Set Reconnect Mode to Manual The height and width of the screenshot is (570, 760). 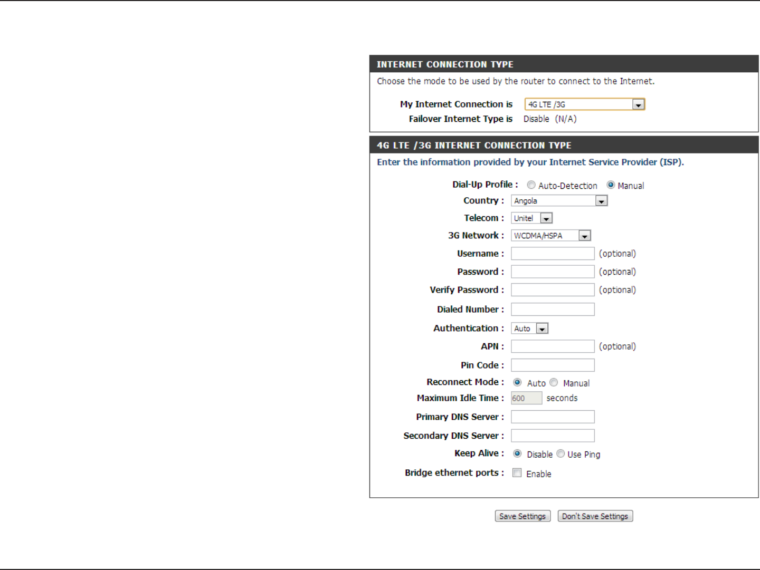[554, 382]
